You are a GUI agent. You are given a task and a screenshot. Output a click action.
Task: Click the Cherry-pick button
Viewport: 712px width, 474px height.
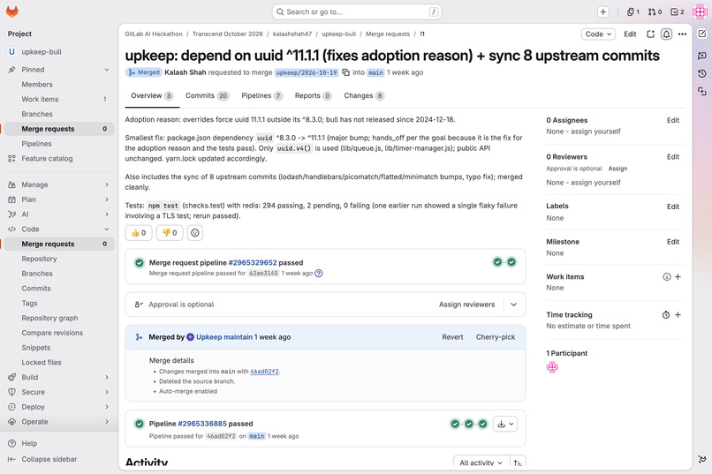click(x=496, y=337)
